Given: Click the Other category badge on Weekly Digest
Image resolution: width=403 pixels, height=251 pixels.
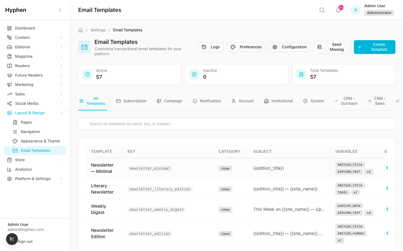Looking at the screenshot, I should tap(225, 210).
